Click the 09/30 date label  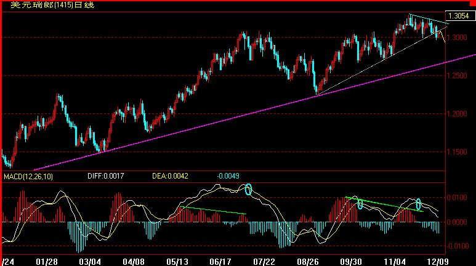pyautogui.click(x=350, y=262)
